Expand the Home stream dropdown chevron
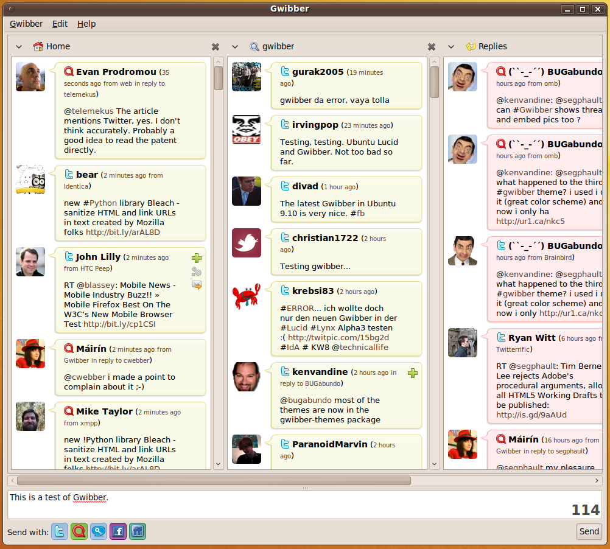 coord(19,47)
